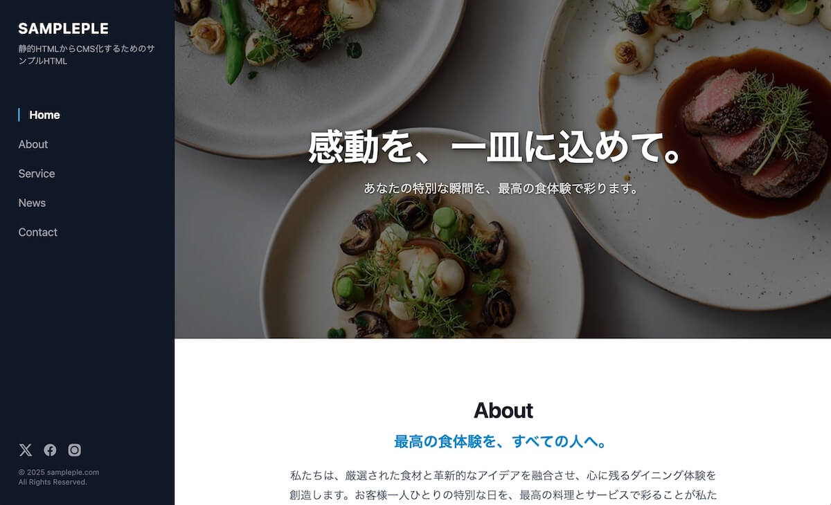This screenshot has height=505, width=831.
Task: Open the News navigation link
Action: coord(32,203)
